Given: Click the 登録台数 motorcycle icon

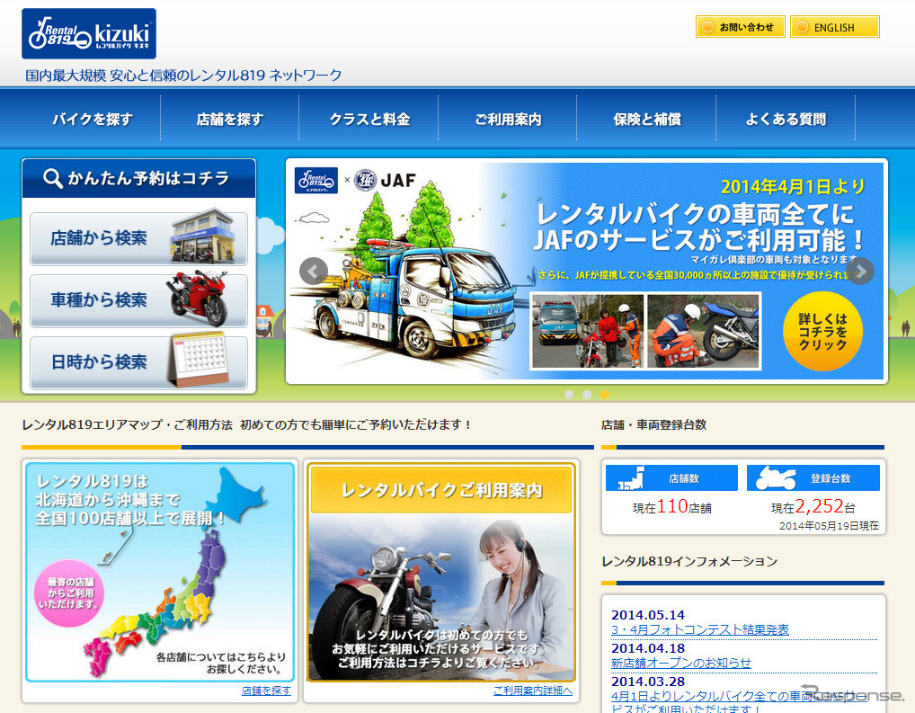Looking at the screenshot, I should coord(776,478).
